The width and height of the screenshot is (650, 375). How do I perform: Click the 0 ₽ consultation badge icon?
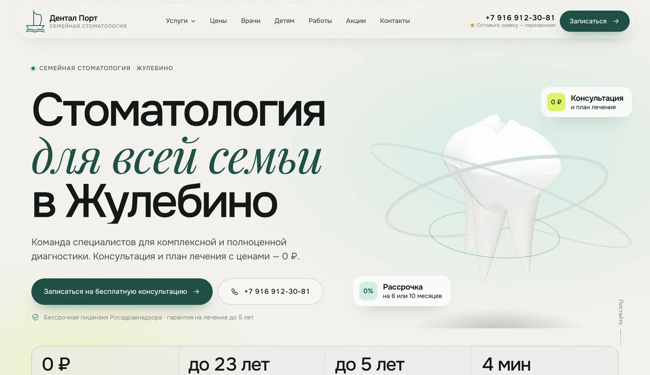click(556, 102)
